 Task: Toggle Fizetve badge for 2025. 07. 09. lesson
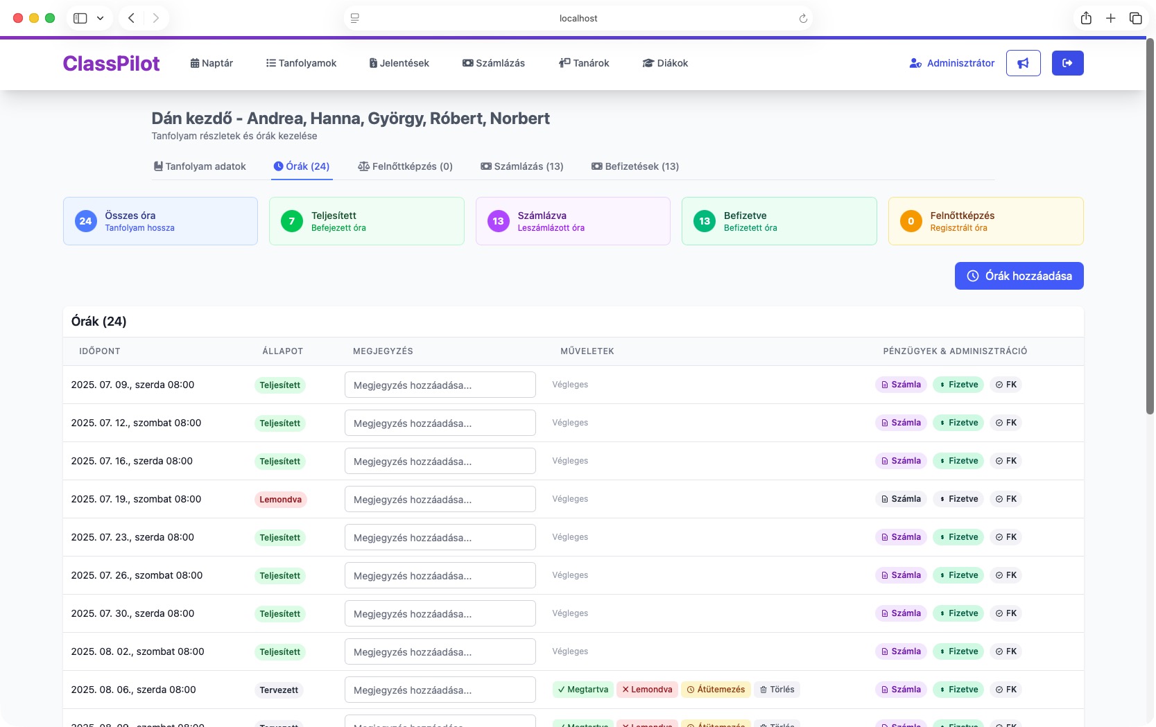click(958, 385)
